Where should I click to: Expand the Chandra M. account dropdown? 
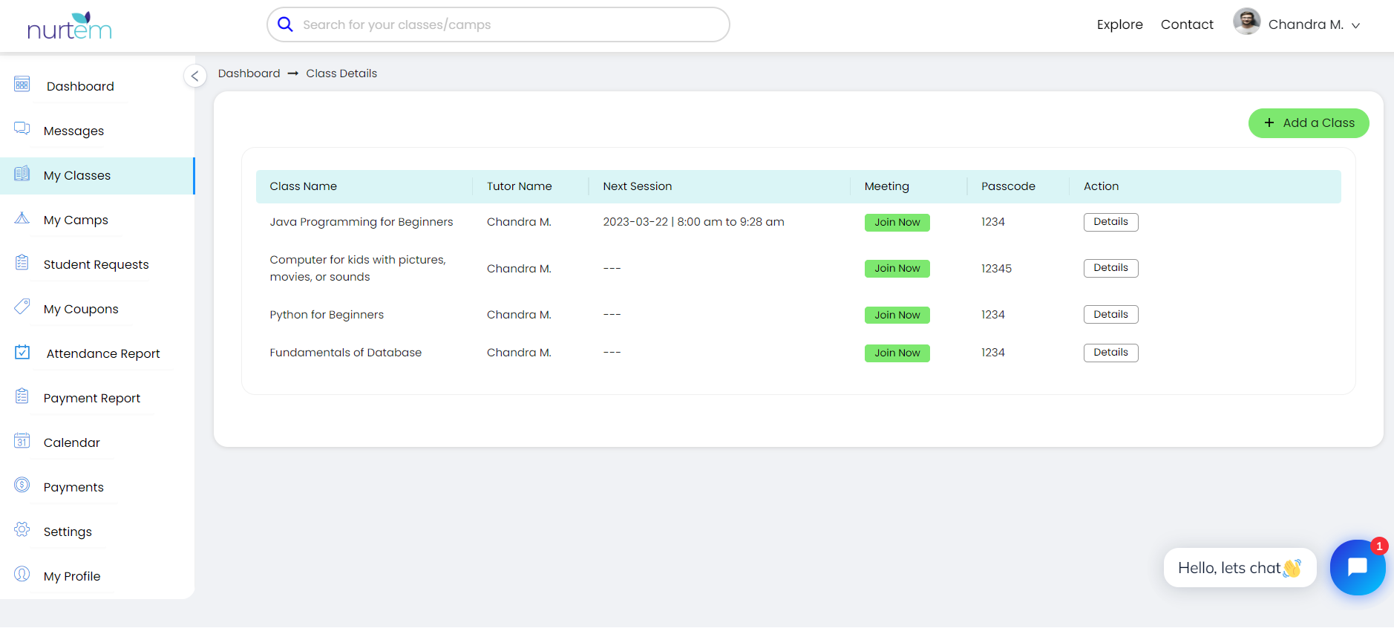click(x=1355, y=25)
